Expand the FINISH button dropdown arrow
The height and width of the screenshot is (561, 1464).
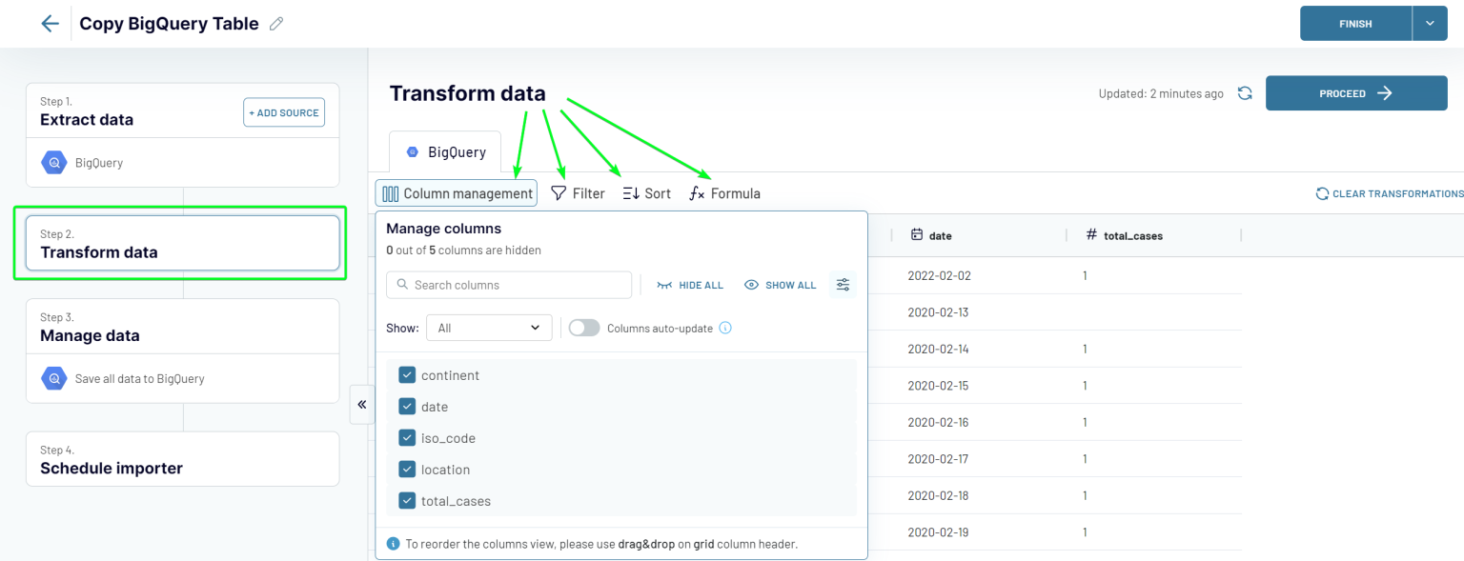point(1432,23)
